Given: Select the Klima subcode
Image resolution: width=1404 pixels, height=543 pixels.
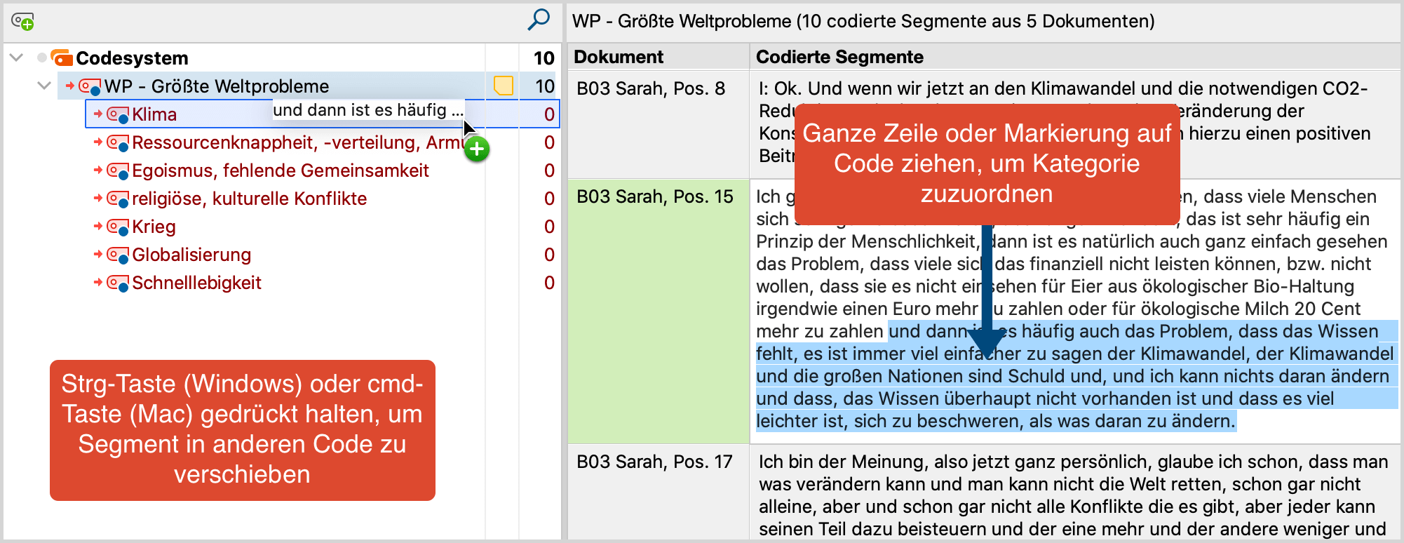Looking at the screenshot, I should [154, 114].
